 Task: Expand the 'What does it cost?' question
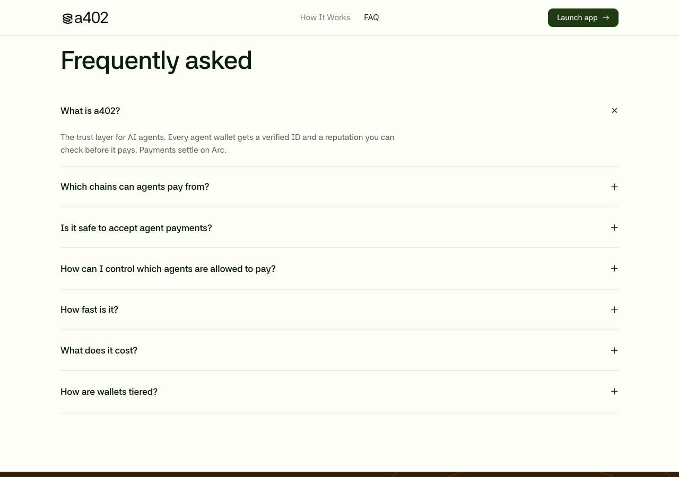pyautogui.click(x=339, y=350)
